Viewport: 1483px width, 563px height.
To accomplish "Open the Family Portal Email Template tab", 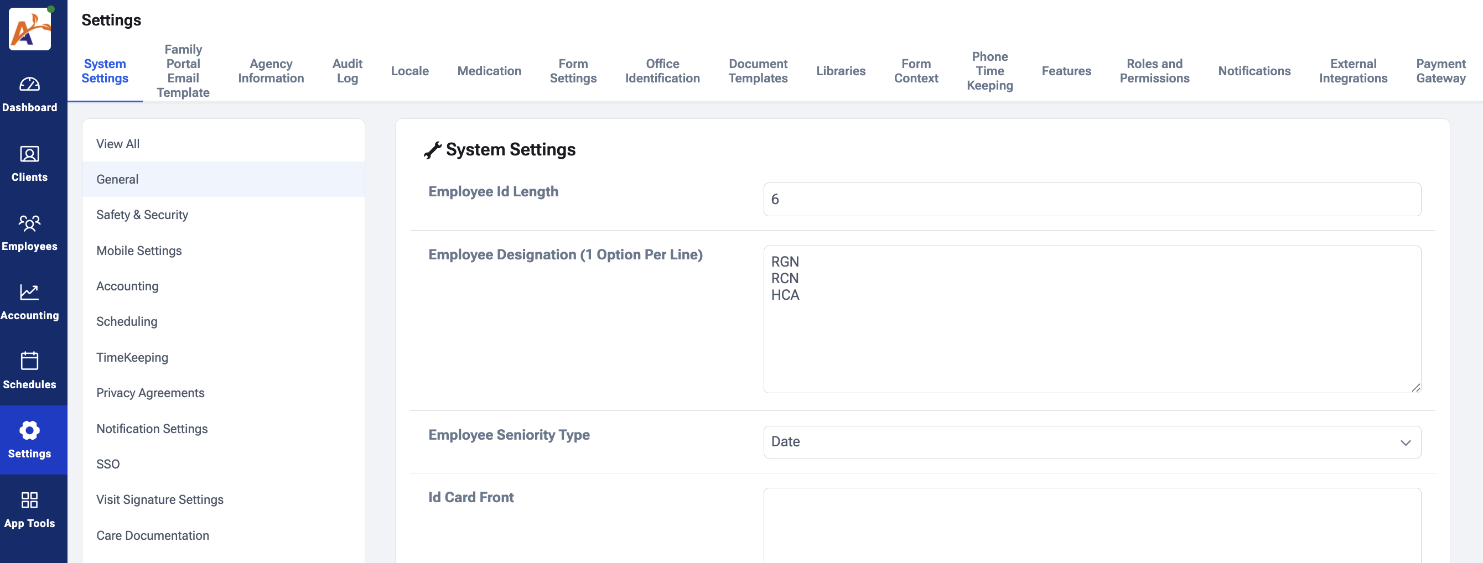I will coord(183,71).
